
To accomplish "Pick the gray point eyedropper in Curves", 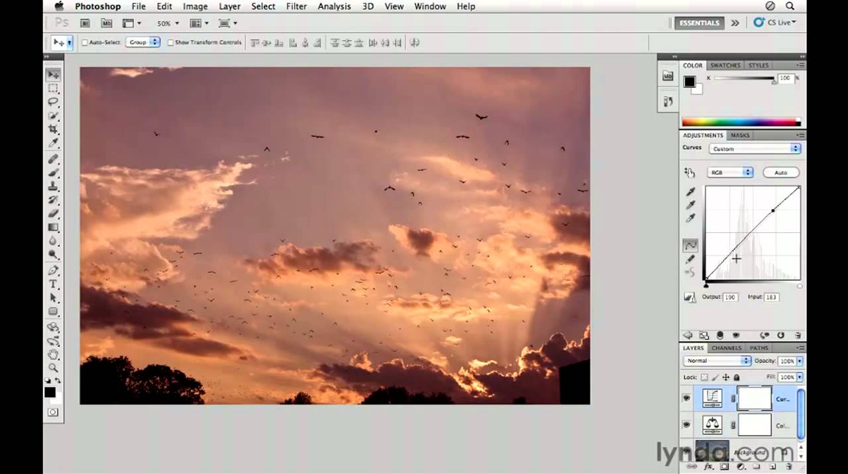I will [690, 205].
